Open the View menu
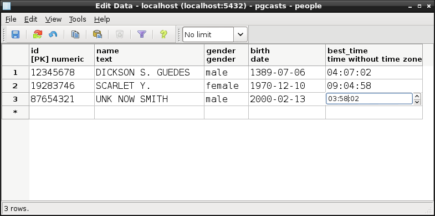This screenshot has width=435, height=216. tap(53, 19)
